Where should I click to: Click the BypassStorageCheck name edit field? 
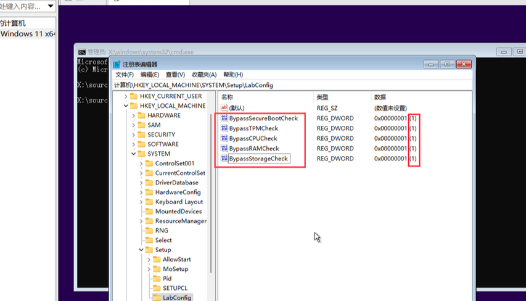coord(258,159)
